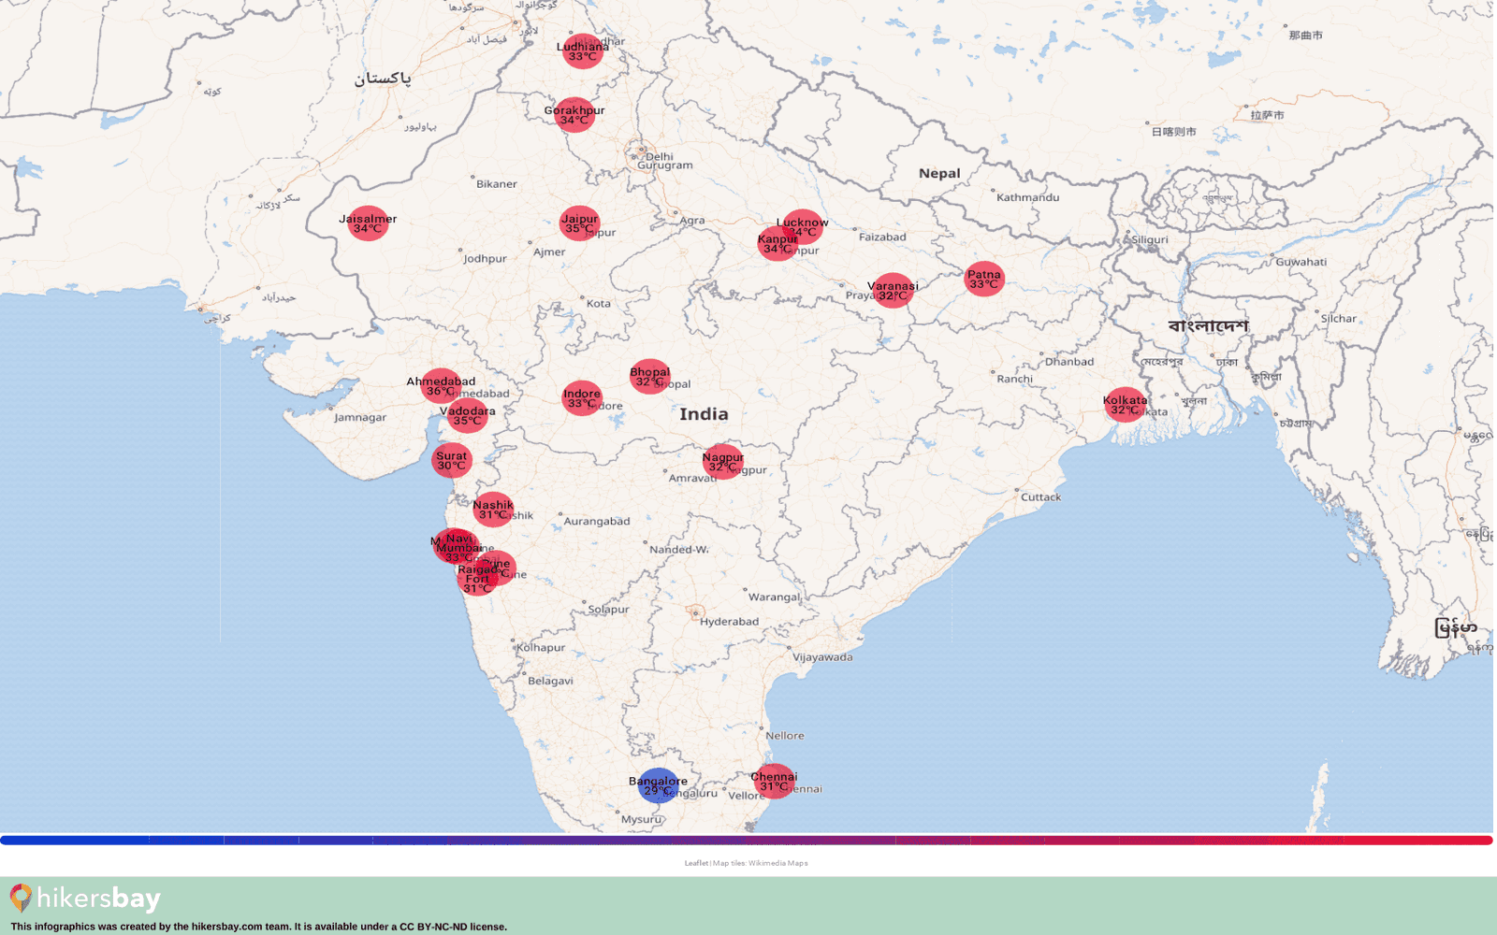This screenshot has height=935, width=1497.
Task: Select the Chennai 31°C marker
Action: click(x=774, y=782)
